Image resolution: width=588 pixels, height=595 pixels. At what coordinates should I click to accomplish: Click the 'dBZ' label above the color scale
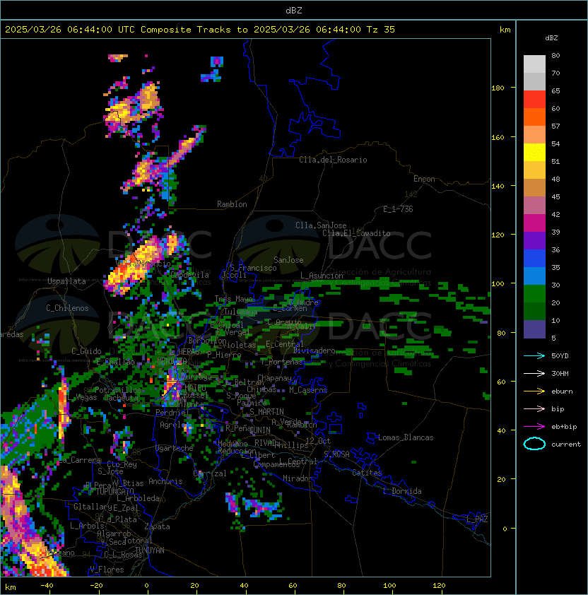pyautogui.click(x=551, y=38)
